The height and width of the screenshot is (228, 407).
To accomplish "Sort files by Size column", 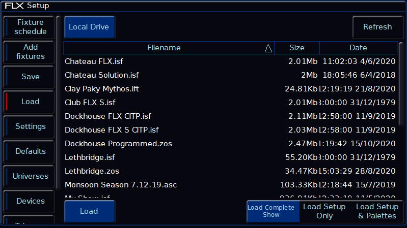I will pos(297,48).
